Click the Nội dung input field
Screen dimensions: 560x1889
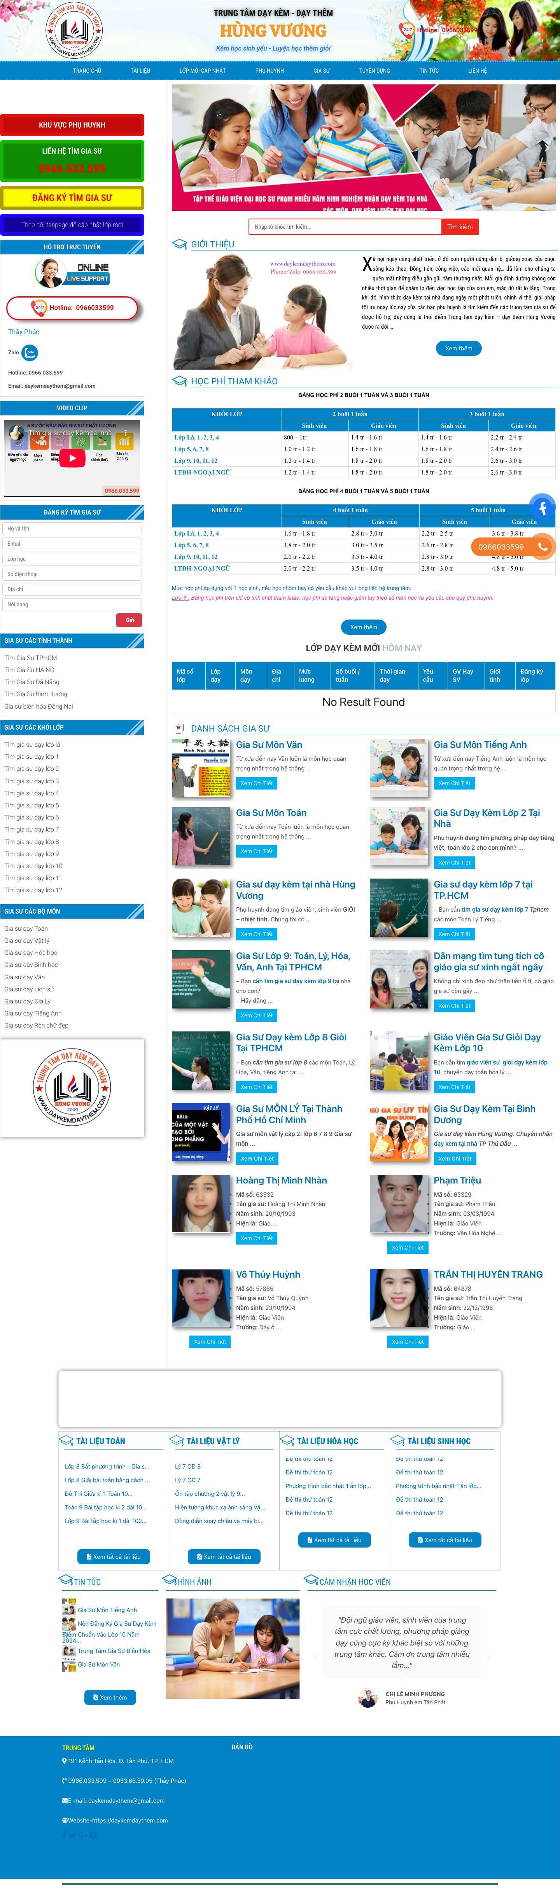pyautogui.click(x=72, y=604)
